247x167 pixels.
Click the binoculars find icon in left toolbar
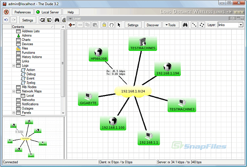[57, 20]
